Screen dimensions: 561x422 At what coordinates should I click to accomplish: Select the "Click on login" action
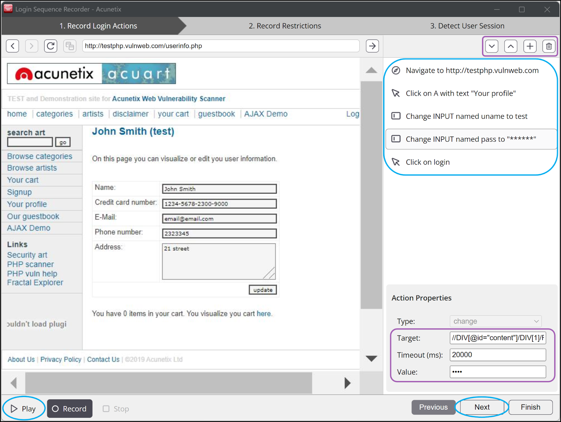471,162
